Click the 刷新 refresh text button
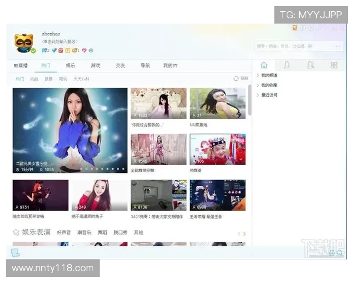The height and width of the screenshot is (283, 354). (244, 78)
